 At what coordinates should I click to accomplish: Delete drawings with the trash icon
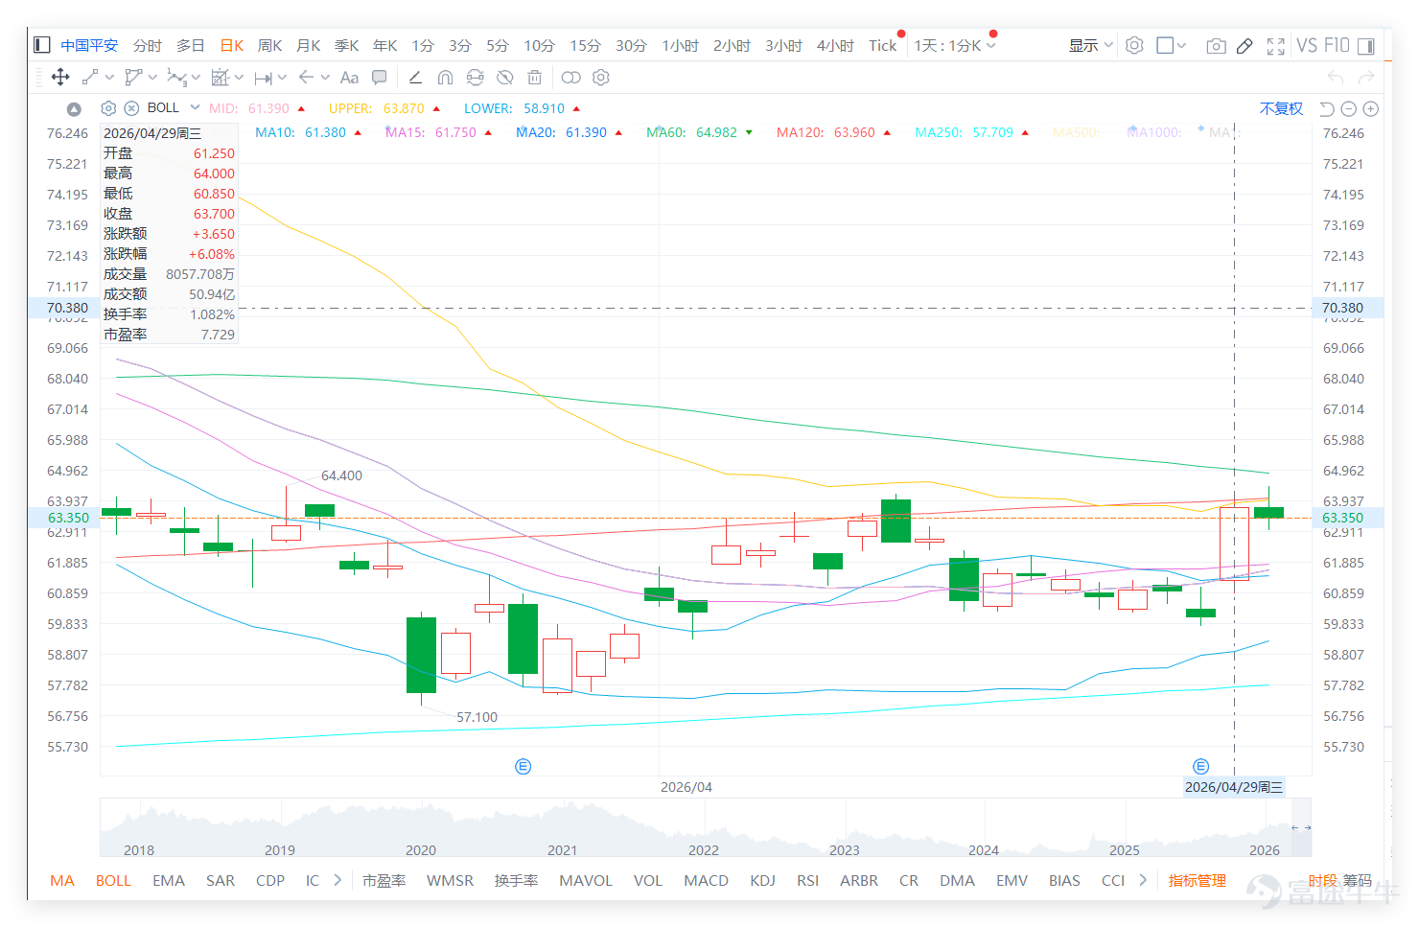(x=535, y=77)
